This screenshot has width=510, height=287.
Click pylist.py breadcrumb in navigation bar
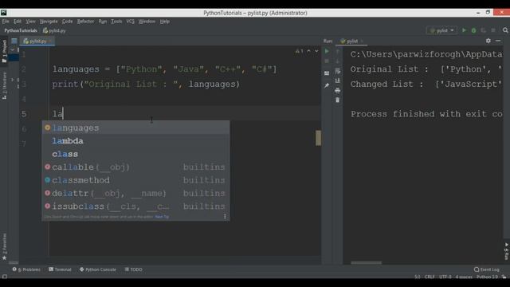pos(54,30)
